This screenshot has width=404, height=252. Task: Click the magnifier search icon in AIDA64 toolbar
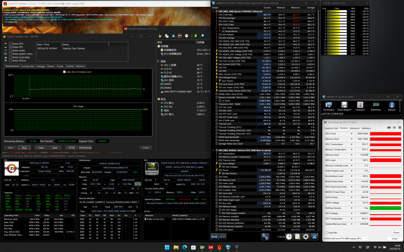pyautogui.click(x=202, y=36)
